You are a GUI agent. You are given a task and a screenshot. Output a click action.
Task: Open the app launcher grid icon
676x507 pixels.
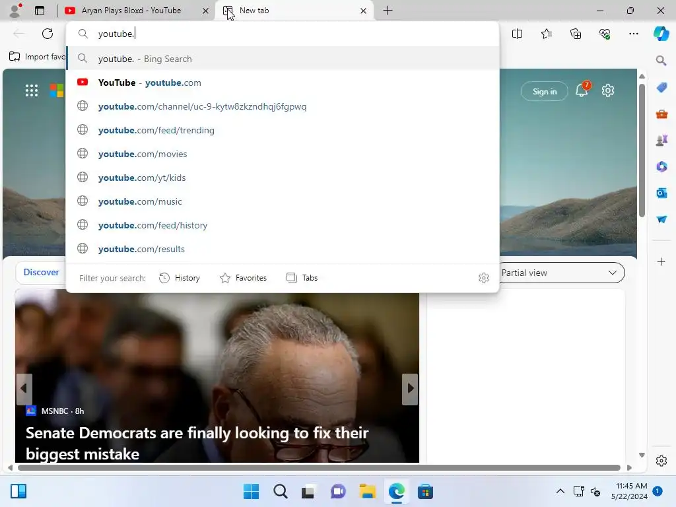(32, 90)
